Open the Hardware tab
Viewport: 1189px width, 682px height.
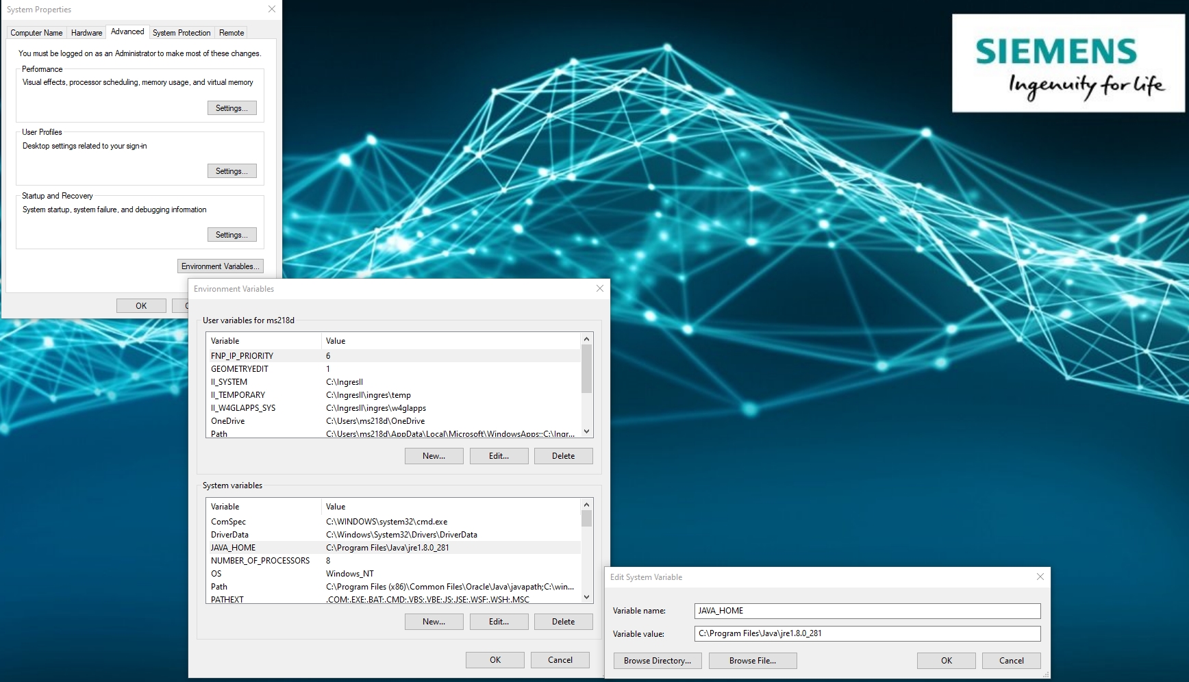coord(86,33)
